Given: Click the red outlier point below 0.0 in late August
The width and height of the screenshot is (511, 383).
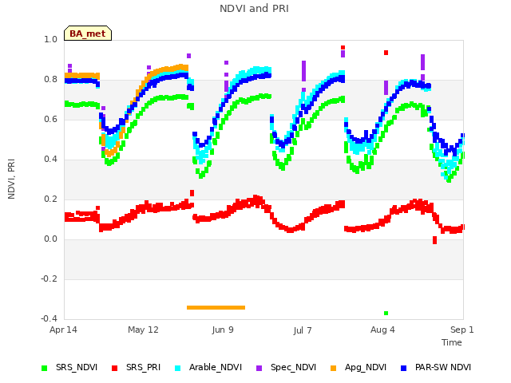Looking at the screenshot, I should (x=434, y=240).
